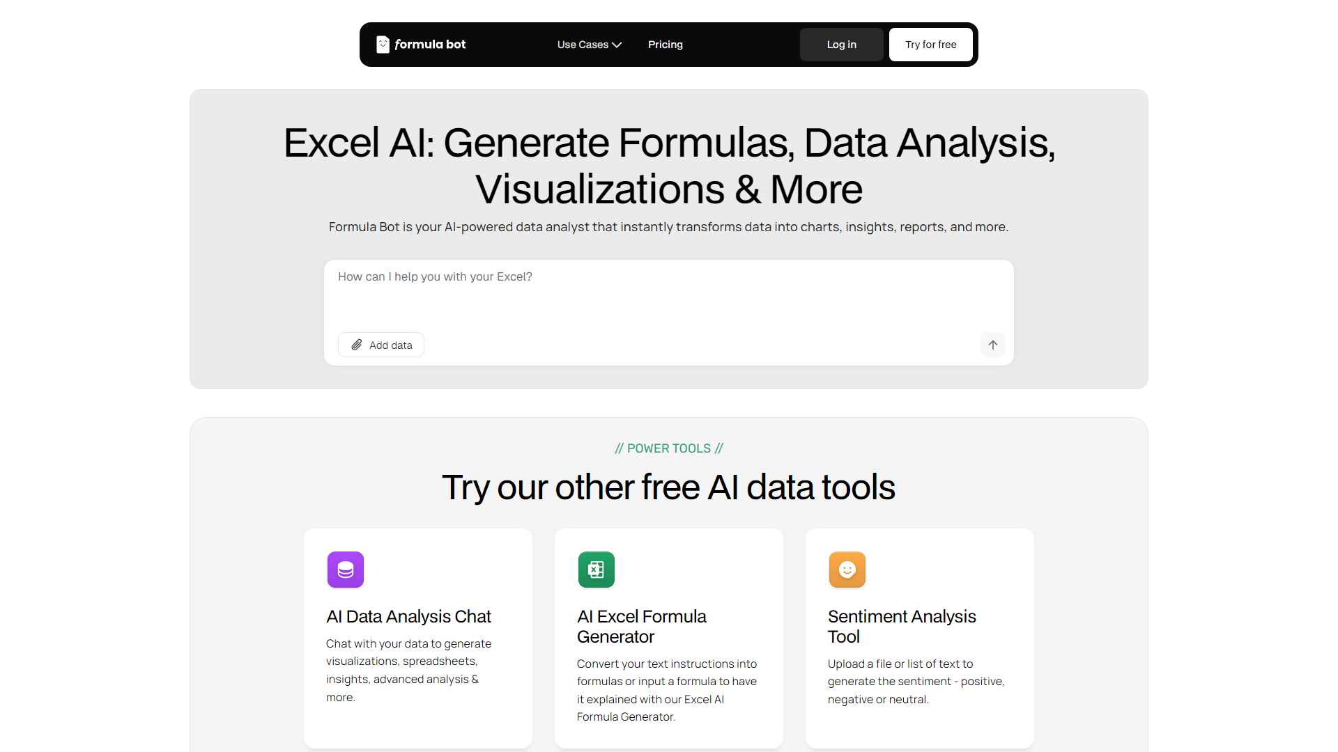Open the AI Data Analysis Chat card
This screenshot has width=1338, height=752.
tap(417, 638)
